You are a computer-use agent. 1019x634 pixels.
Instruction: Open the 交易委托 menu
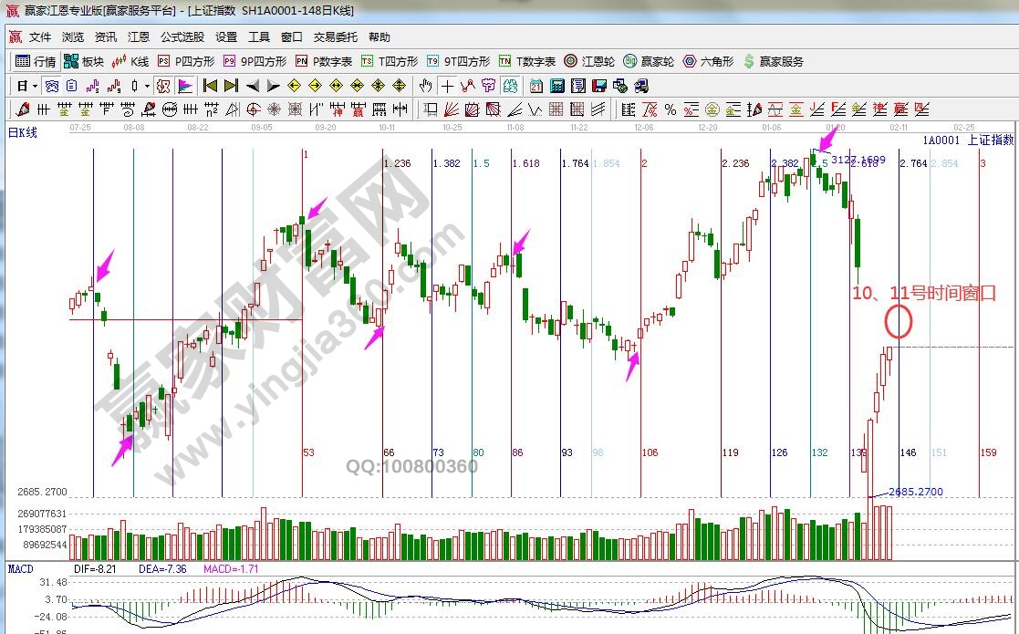335,37
